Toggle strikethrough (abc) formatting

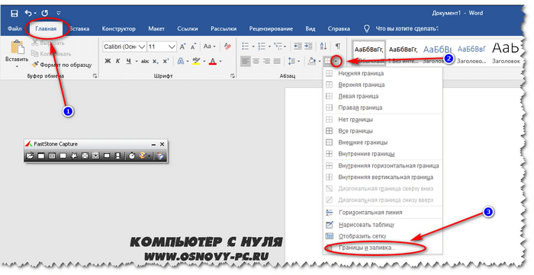(x=145, y=61)
